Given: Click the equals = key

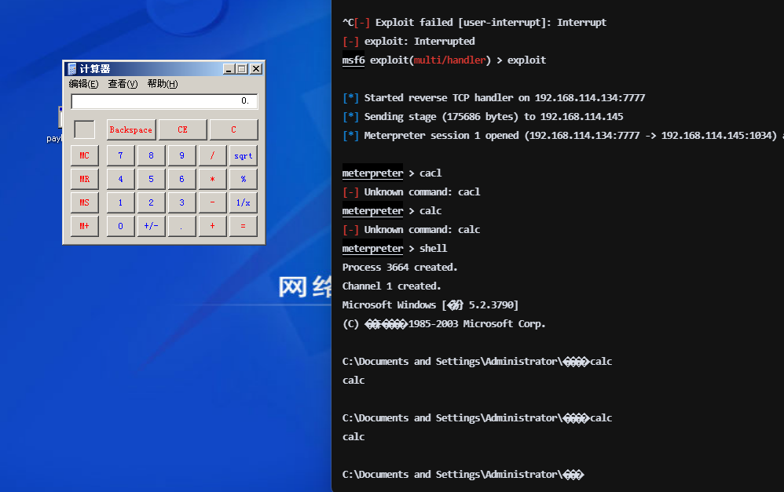Looking at the screenshot, I should pos(243,226).
